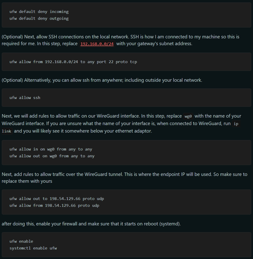This screenshot has height=259, width=253.
Task: Click the 'systemctl enable ufw' code line
Action: pyautogui.click(x=33, y=248)
